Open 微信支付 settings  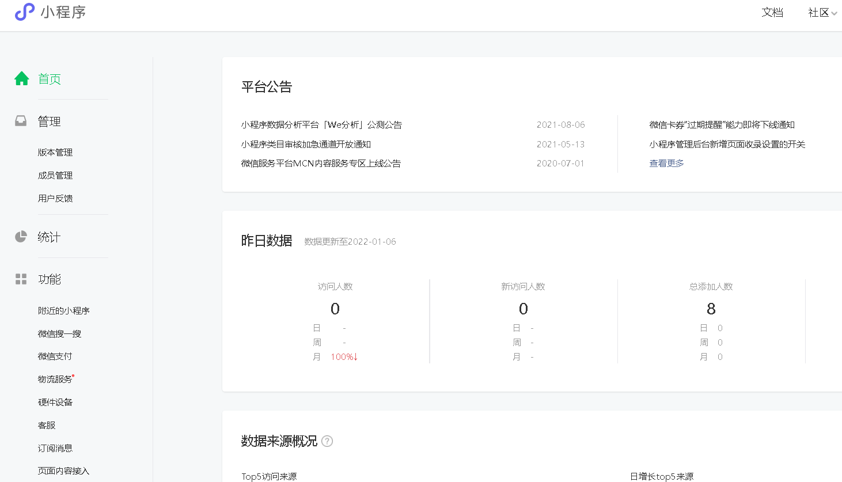point(55,356)
